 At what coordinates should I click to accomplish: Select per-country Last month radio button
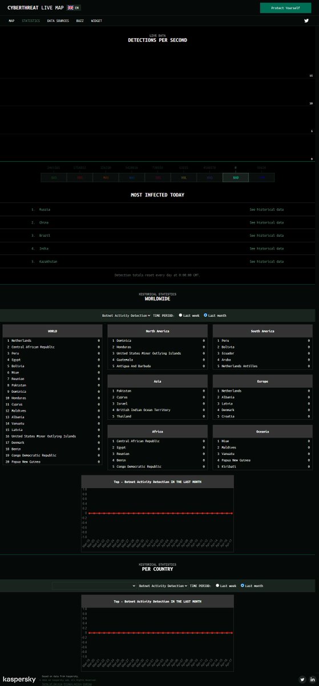243,585
